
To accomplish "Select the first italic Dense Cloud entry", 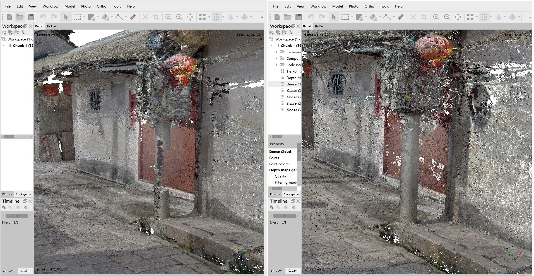I will (294, 90).
